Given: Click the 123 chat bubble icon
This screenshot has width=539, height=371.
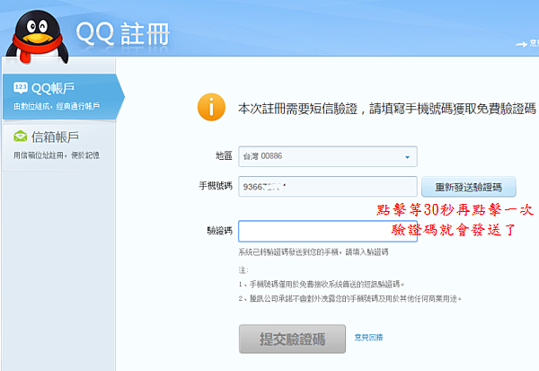Looking at the screenshot, I should 21,88.
